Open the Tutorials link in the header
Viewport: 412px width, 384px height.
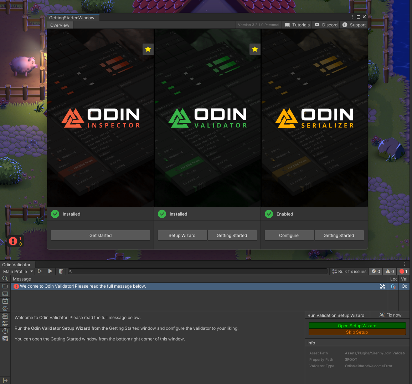click(x=297, y=25)
